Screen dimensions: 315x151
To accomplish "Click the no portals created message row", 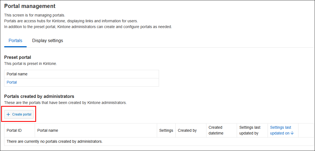I will pos(55,142).
